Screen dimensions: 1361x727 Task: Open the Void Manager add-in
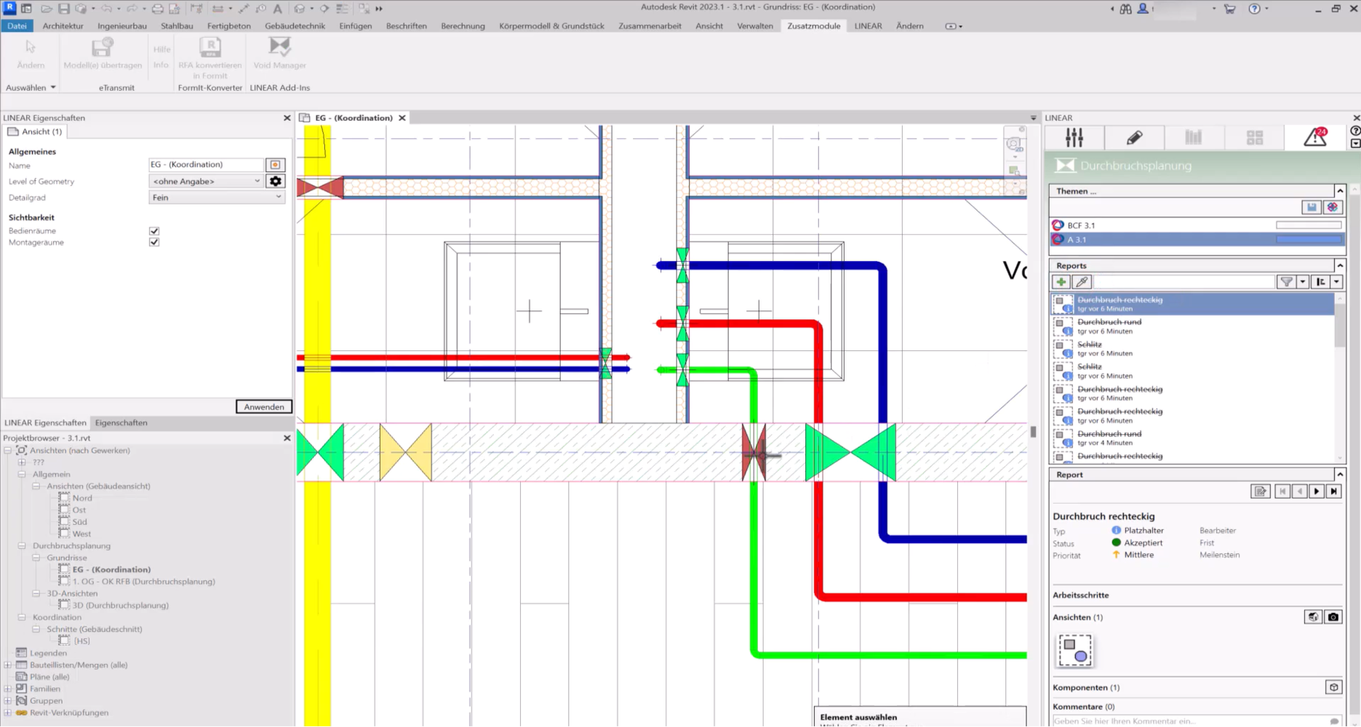[x=279, y=53]
